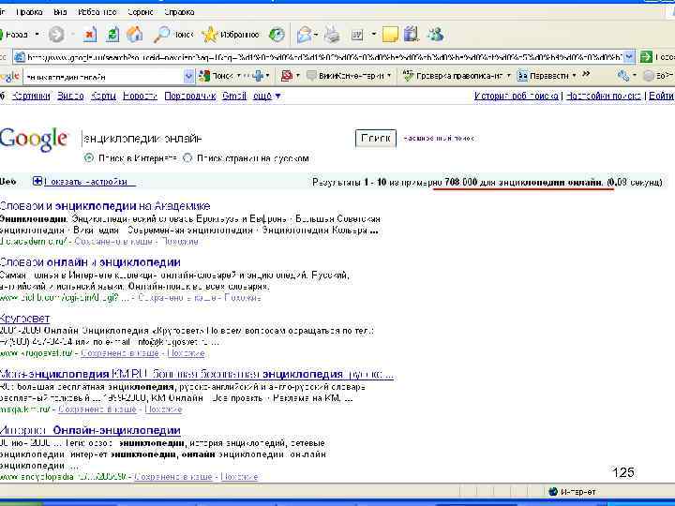Open the address bar URL dropdown
Viewport: 675px width, 506px height.
[x=629, y=56]
